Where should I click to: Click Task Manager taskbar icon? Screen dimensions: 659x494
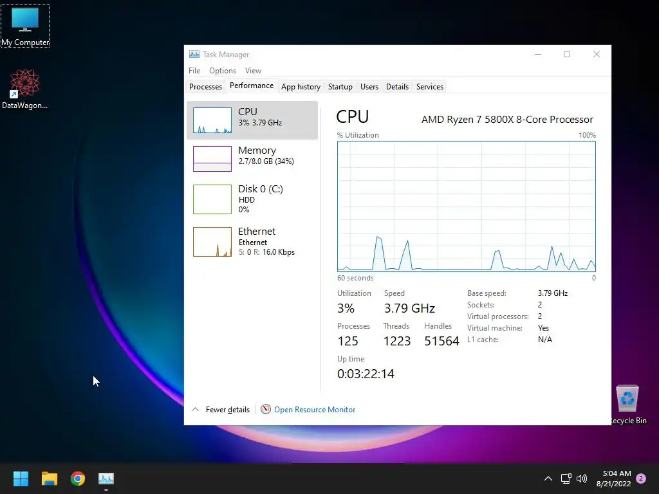pyautogui.click(x=106, y=479)
